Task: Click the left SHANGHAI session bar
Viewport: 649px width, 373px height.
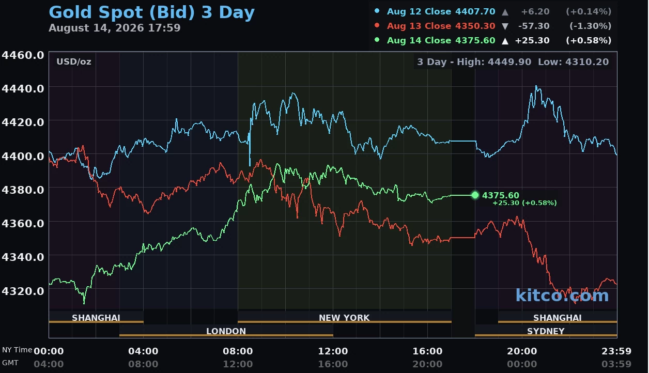Action: click(x=96, y=317)
